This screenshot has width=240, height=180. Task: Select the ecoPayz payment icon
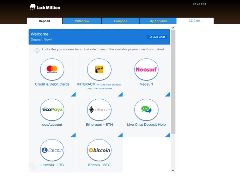[52, 110]
